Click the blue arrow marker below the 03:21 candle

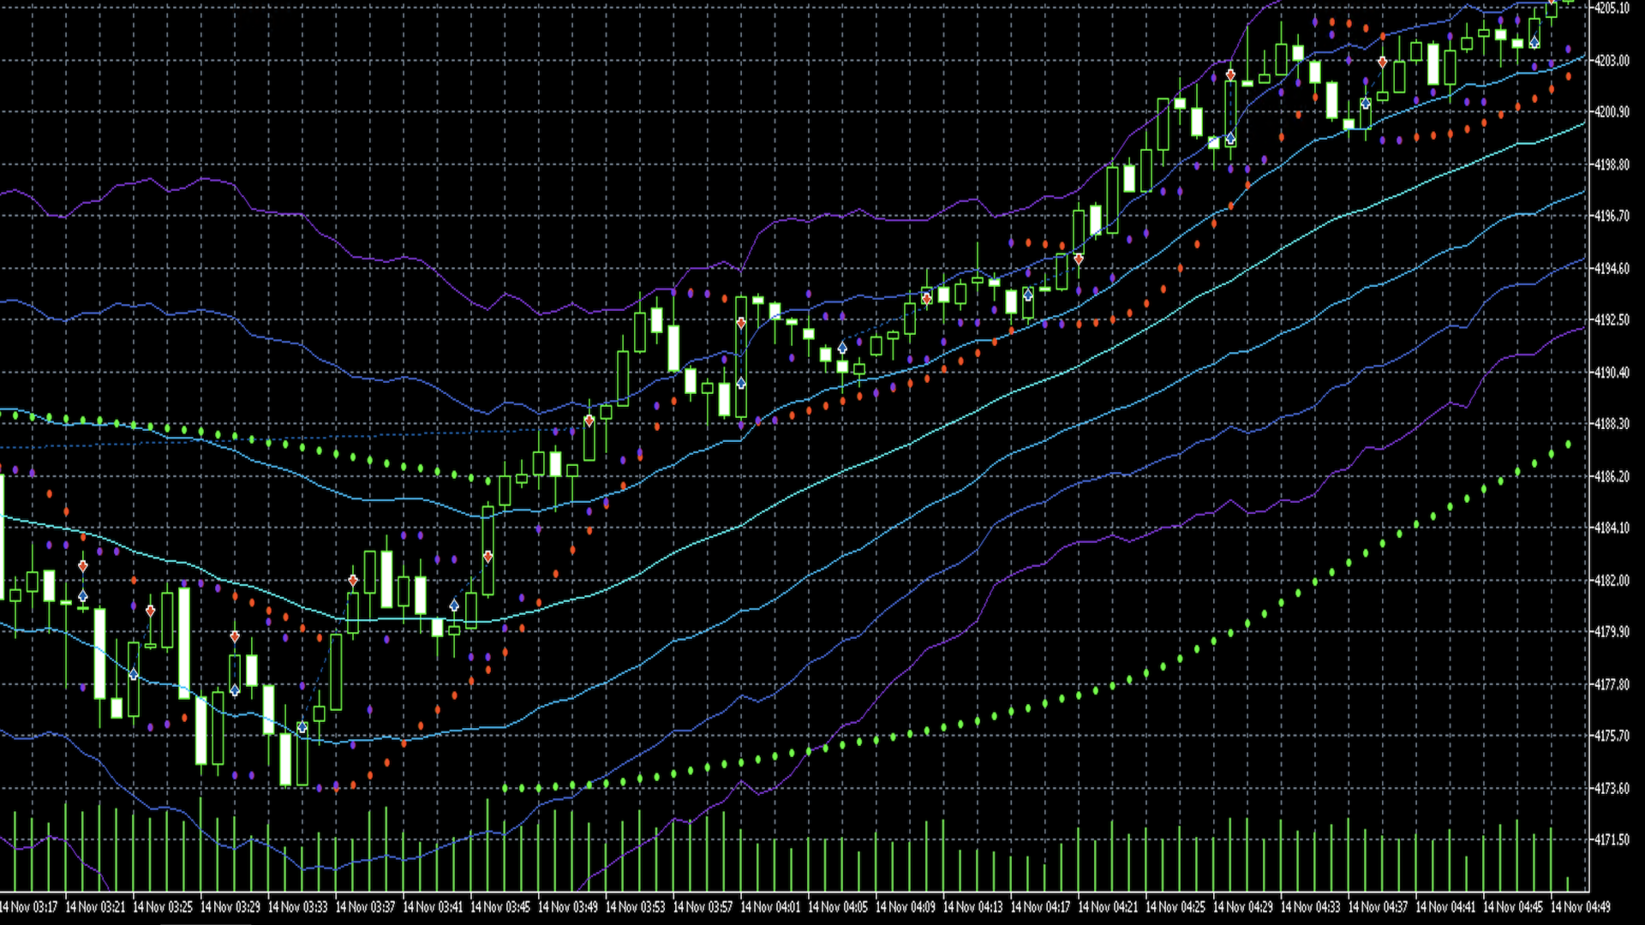click(83, 596)
